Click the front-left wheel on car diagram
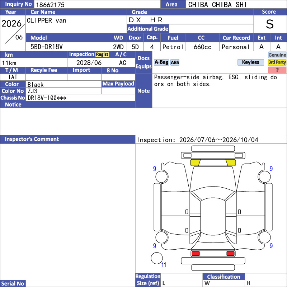This screenshot has height=287, width=287. coord(162,177)
